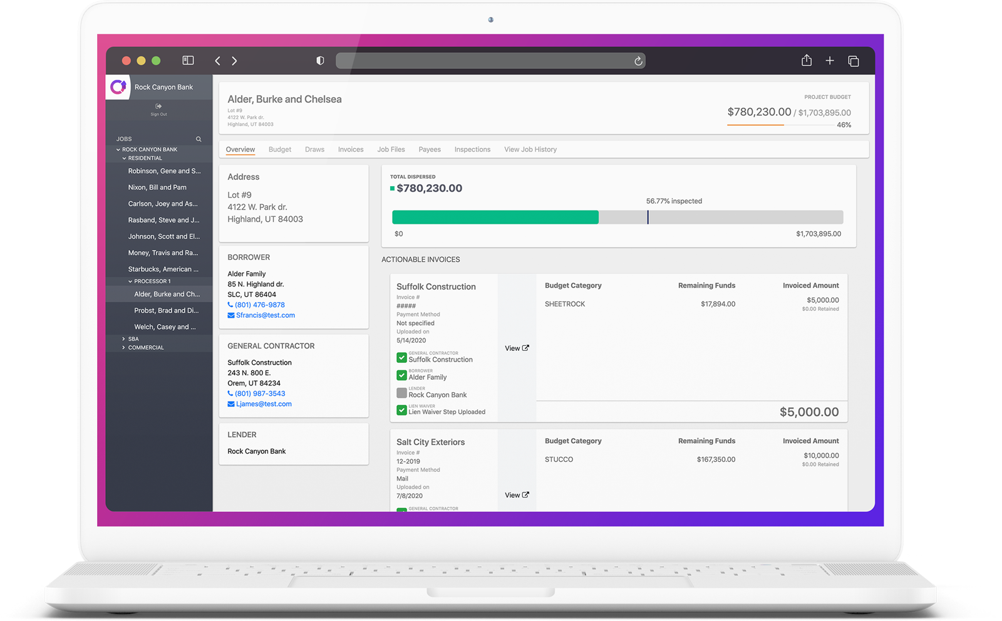Open a new tab with plus icon

(x=830, y=61)
